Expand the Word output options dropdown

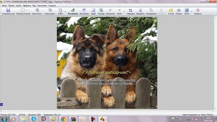[x=191, y=11]
